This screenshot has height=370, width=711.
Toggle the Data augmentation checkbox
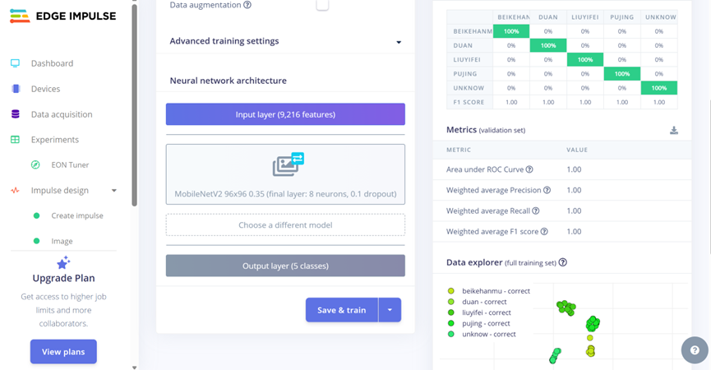point(322,5)
